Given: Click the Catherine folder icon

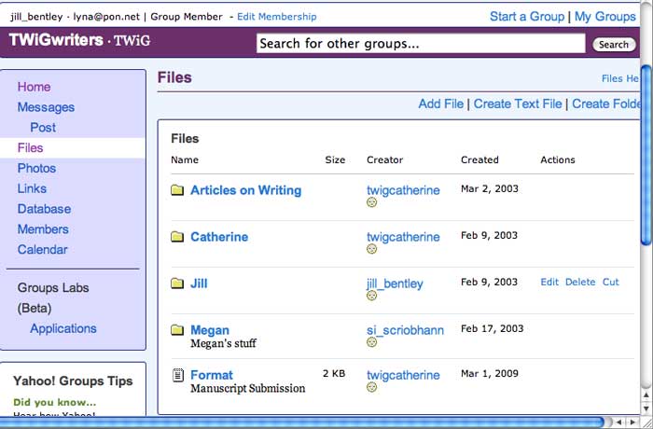Looking at the screenshot, I should pos(177,237).
